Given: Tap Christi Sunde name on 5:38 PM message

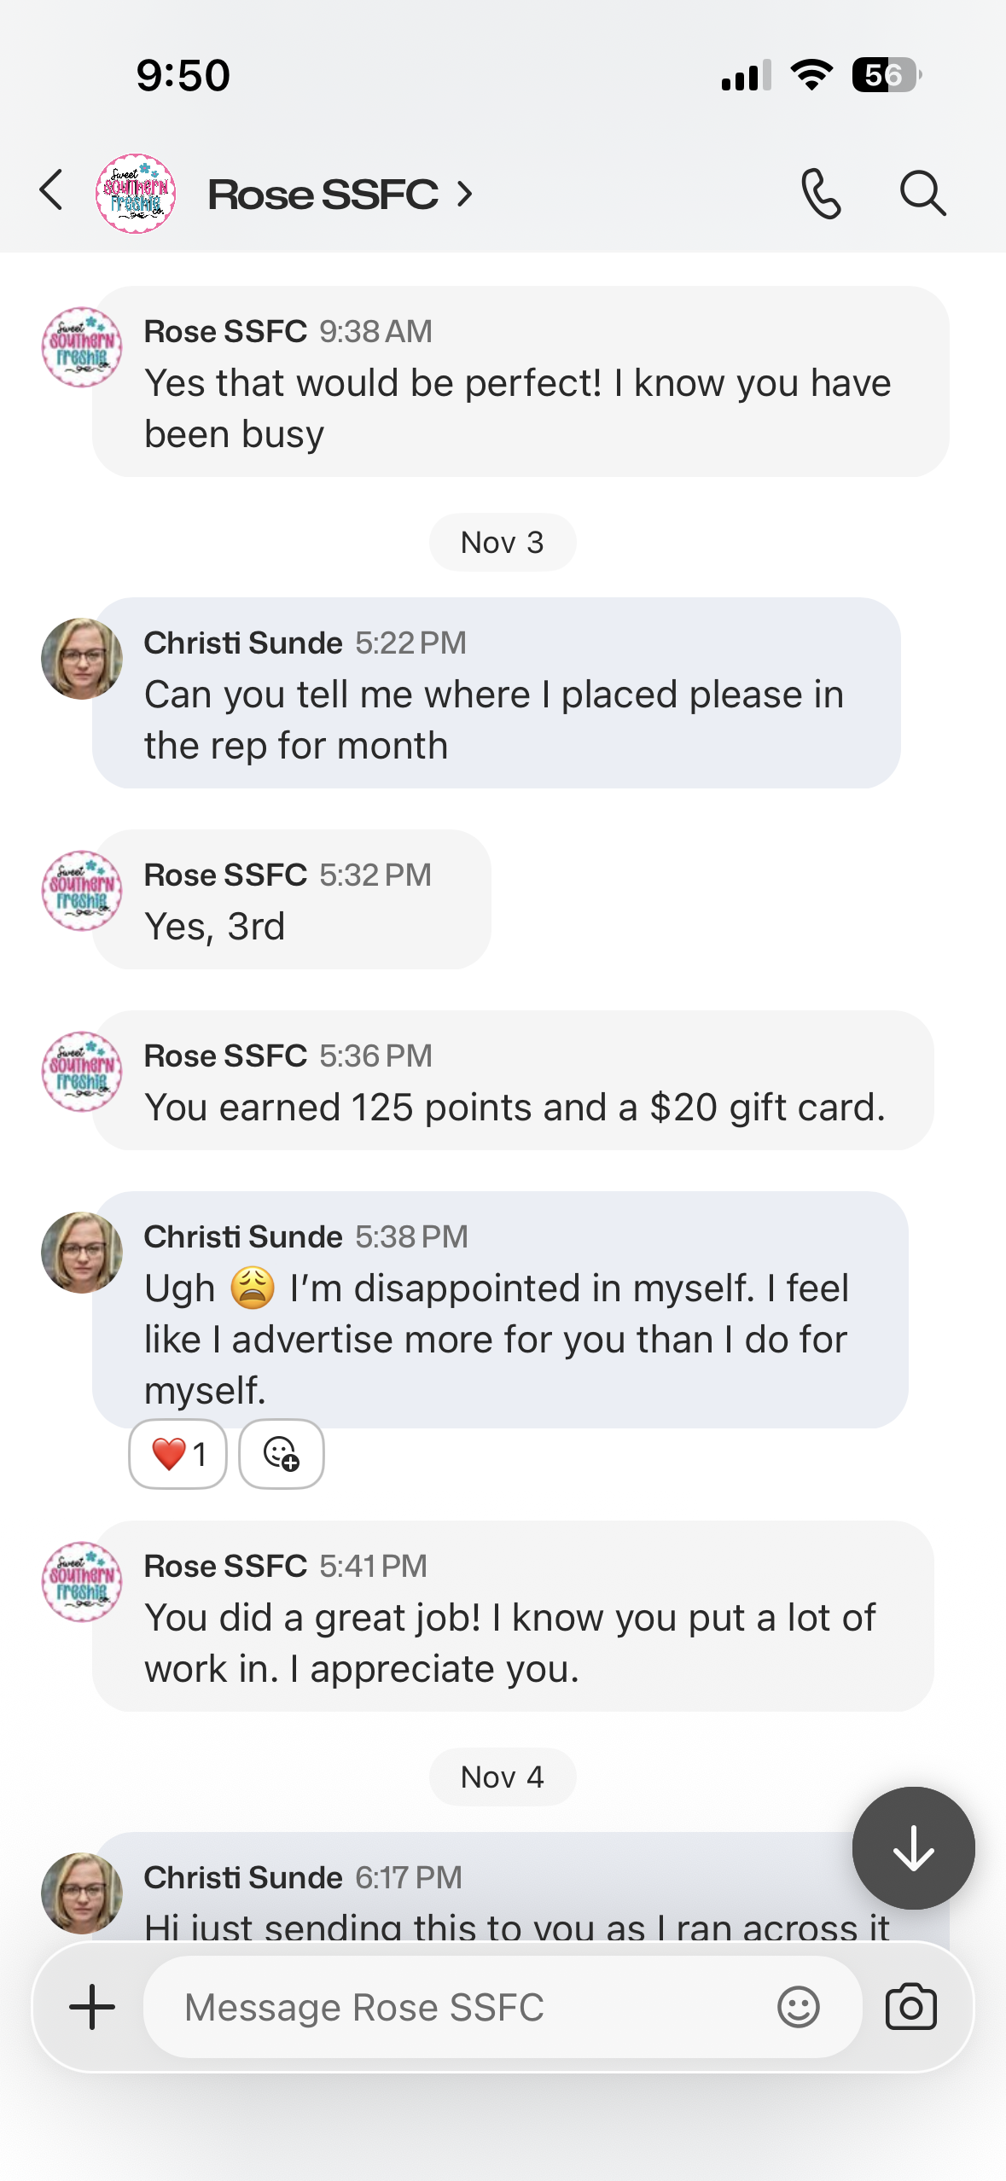Looking at the screenshot, I should (243, 1236).
